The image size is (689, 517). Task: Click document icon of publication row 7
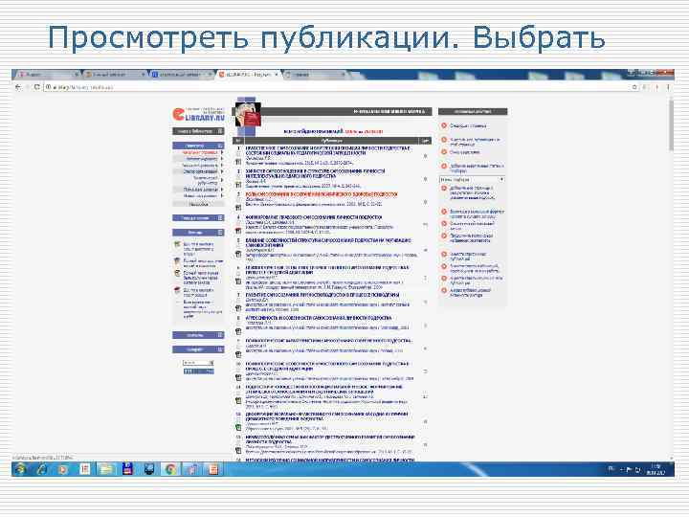[238, 308]
